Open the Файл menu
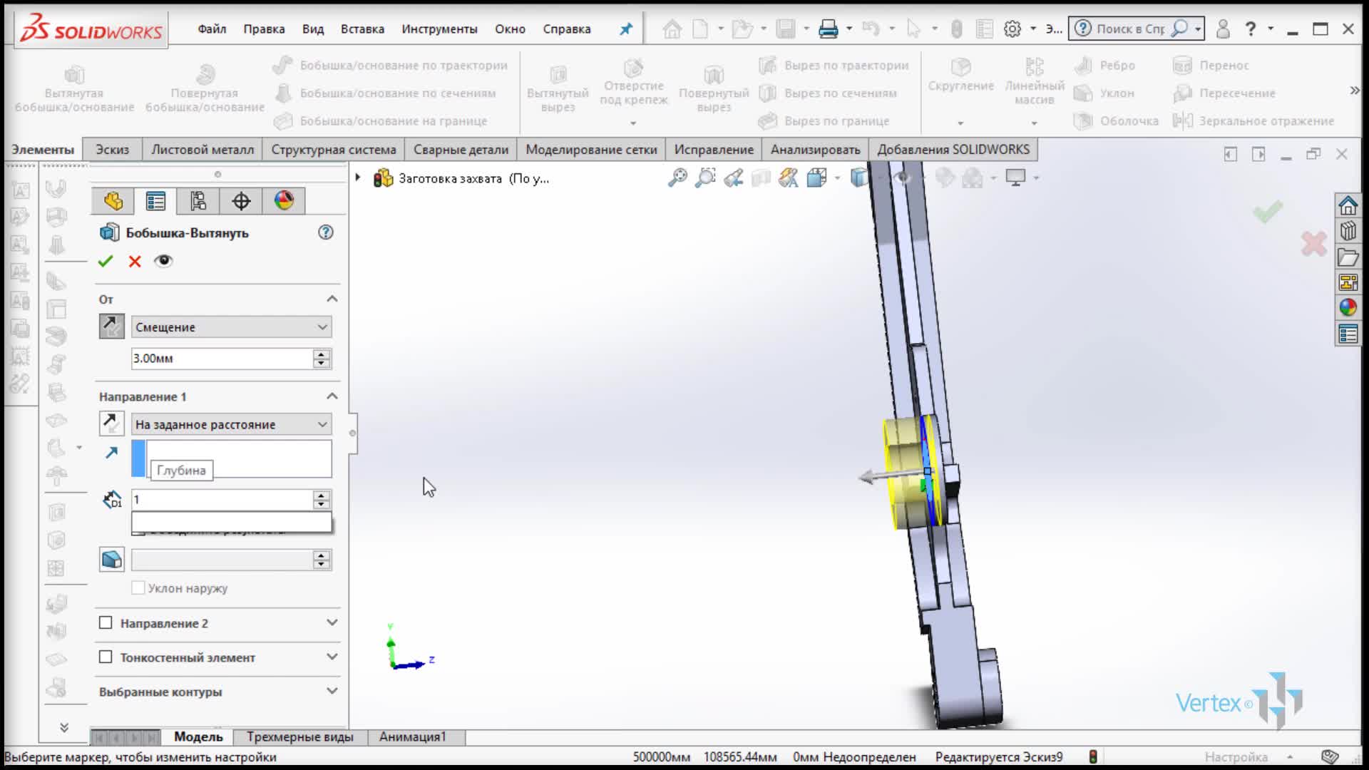Screen dimensions: 1369x770 click(x=212, y=29)
